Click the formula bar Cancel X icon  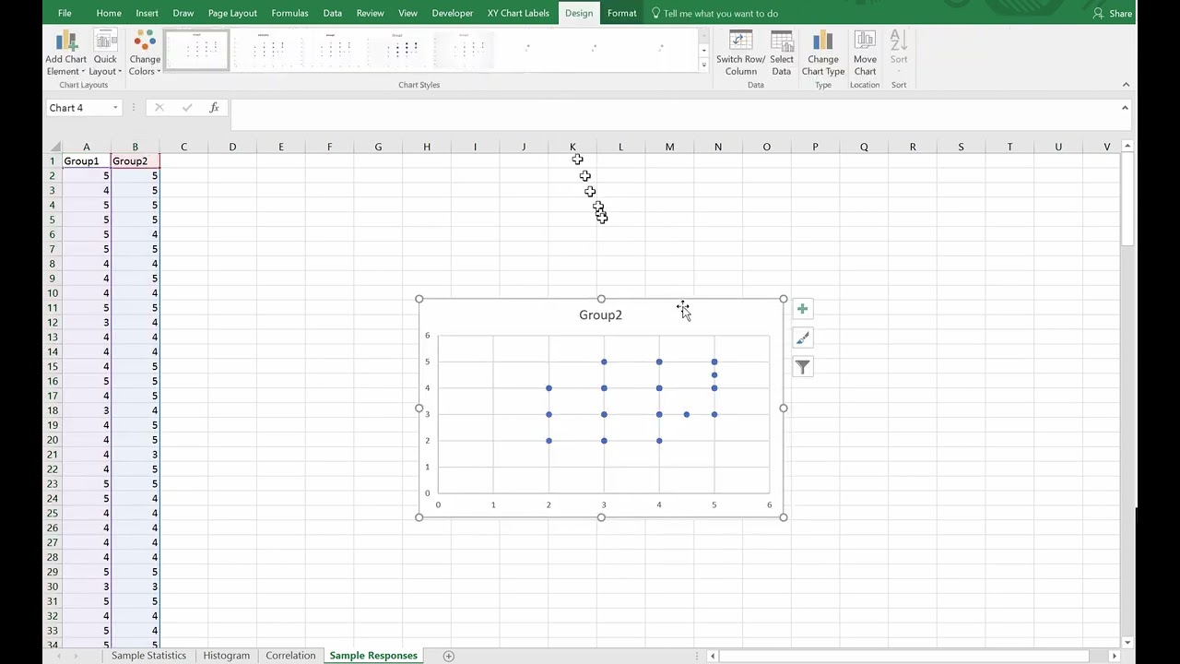tap(159, 108)
